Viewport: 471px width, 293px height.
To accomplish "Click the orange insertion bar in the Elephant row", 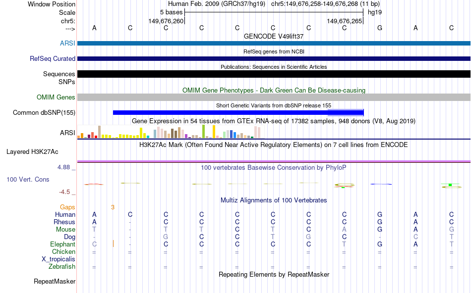I will point(113,244).
